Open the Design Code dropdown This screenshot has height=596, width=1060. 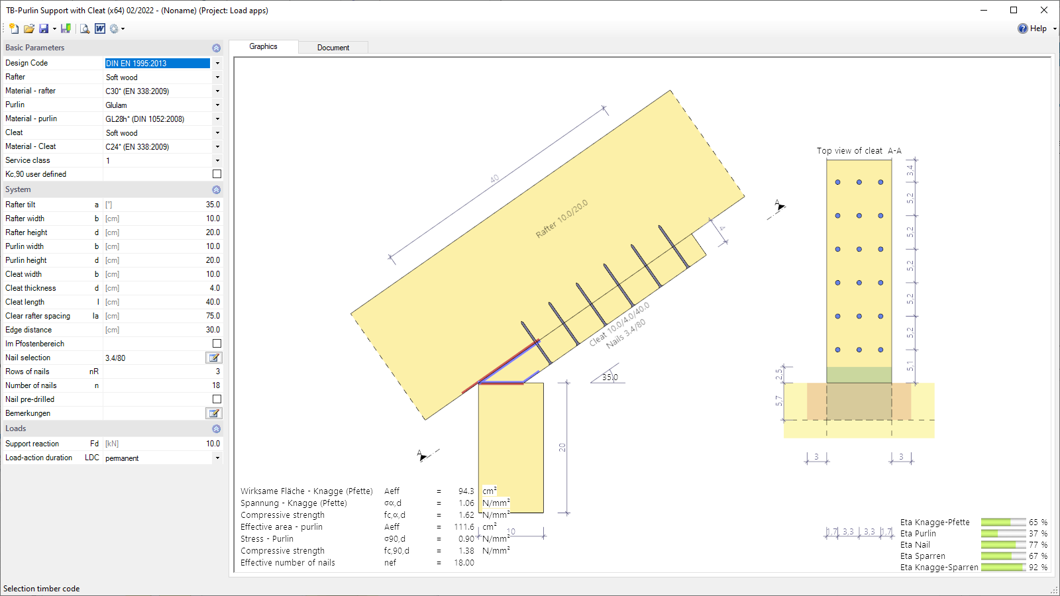pos(217,64)
